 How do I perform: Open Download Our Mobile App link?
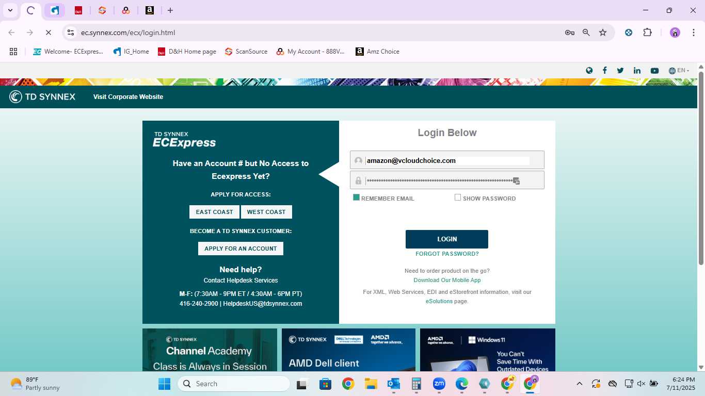[447, 280]
